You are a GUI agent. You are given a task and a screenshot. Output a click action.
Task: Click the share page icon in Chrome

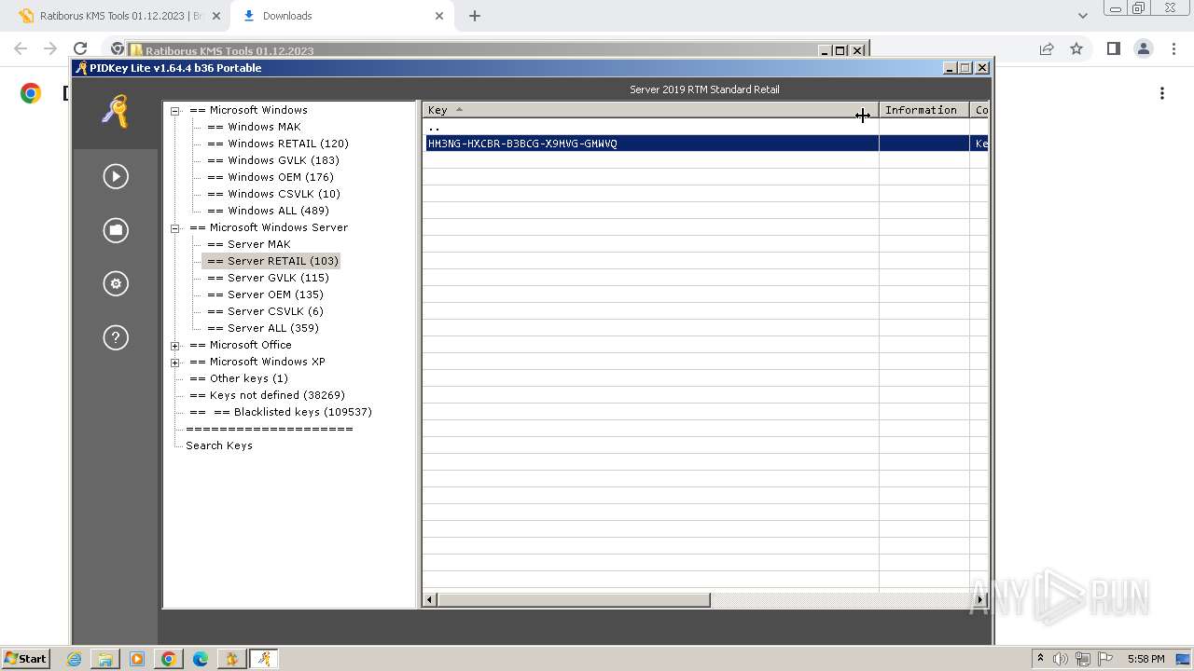(1047, 48)
